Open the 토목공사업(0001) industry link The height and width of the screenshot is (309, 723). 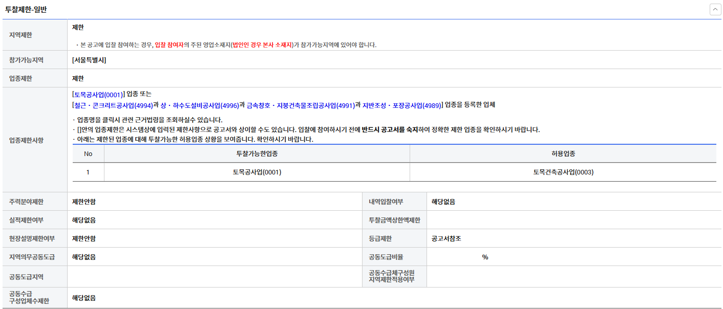click(x=98, y=94)
